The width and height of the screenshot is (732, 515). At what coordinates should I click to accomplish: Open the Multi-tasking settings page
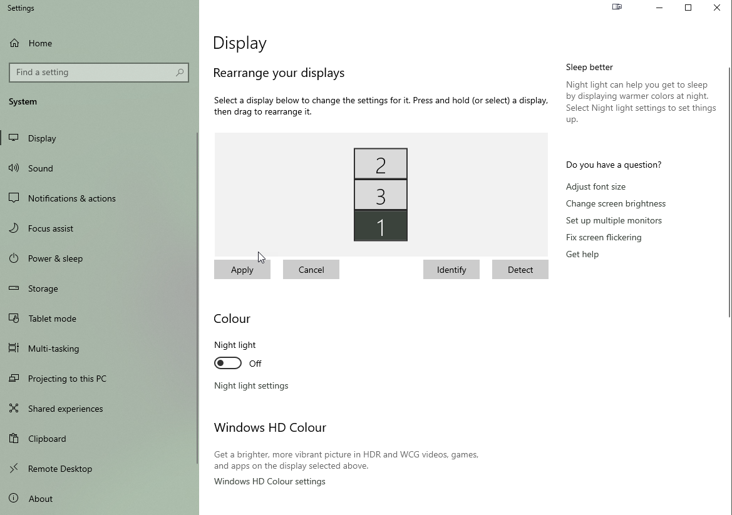pos(53,349)
